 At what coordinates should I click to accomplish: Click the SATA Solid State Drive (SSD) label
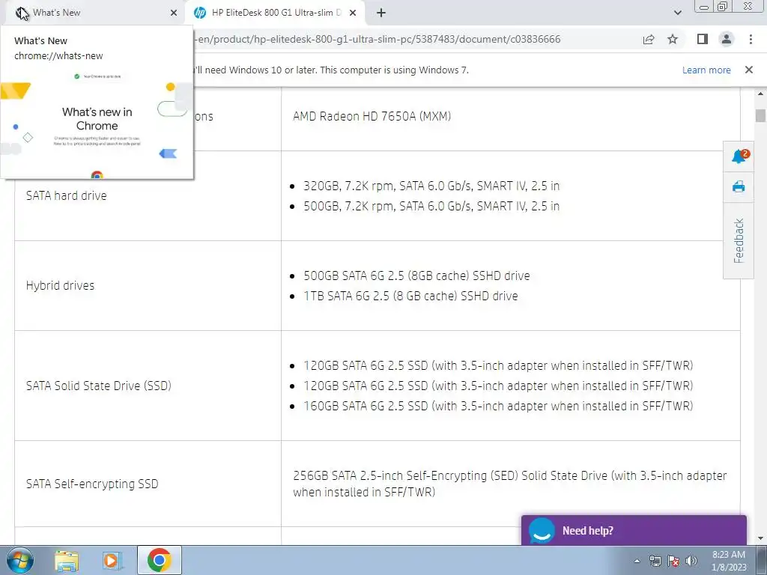click(x=99, y=386)
